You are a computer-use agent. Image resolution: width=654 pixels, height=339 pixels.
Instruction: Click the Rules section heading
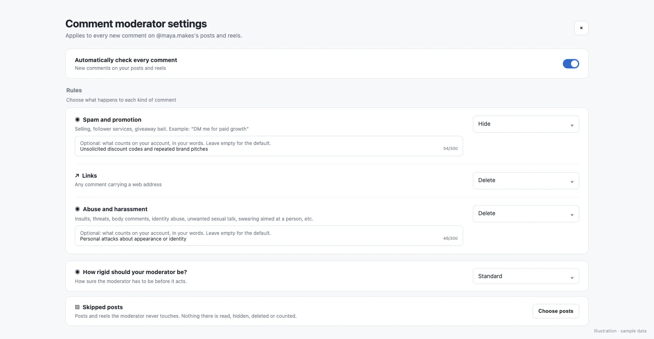[x=74, y=90]
